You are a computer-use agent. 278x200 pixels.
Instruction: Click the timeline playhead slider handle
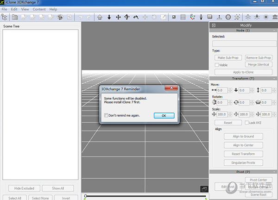[85, 196]
